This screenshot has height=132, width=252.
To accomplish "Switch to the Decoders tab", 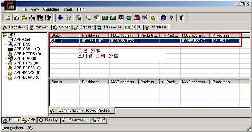I will click(x=14, y=27).
